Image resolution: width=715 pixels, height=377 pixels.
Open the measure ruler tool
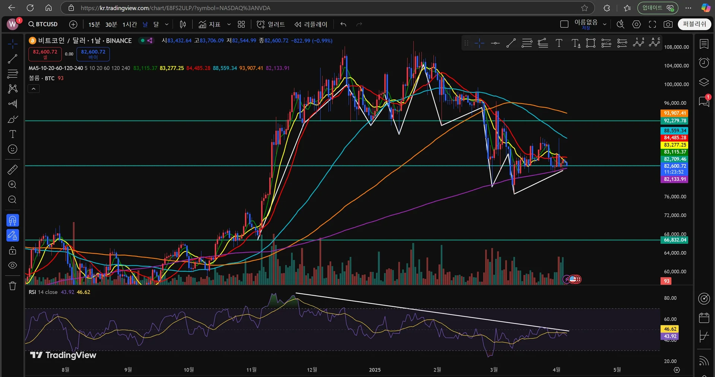click(12, 170)
